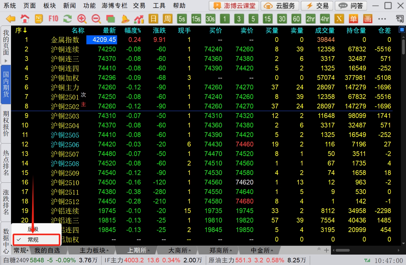This screenshot has height=265, width=406.
Task: Click the zoom out magnifier icon
Action: (x=96, y=19)
